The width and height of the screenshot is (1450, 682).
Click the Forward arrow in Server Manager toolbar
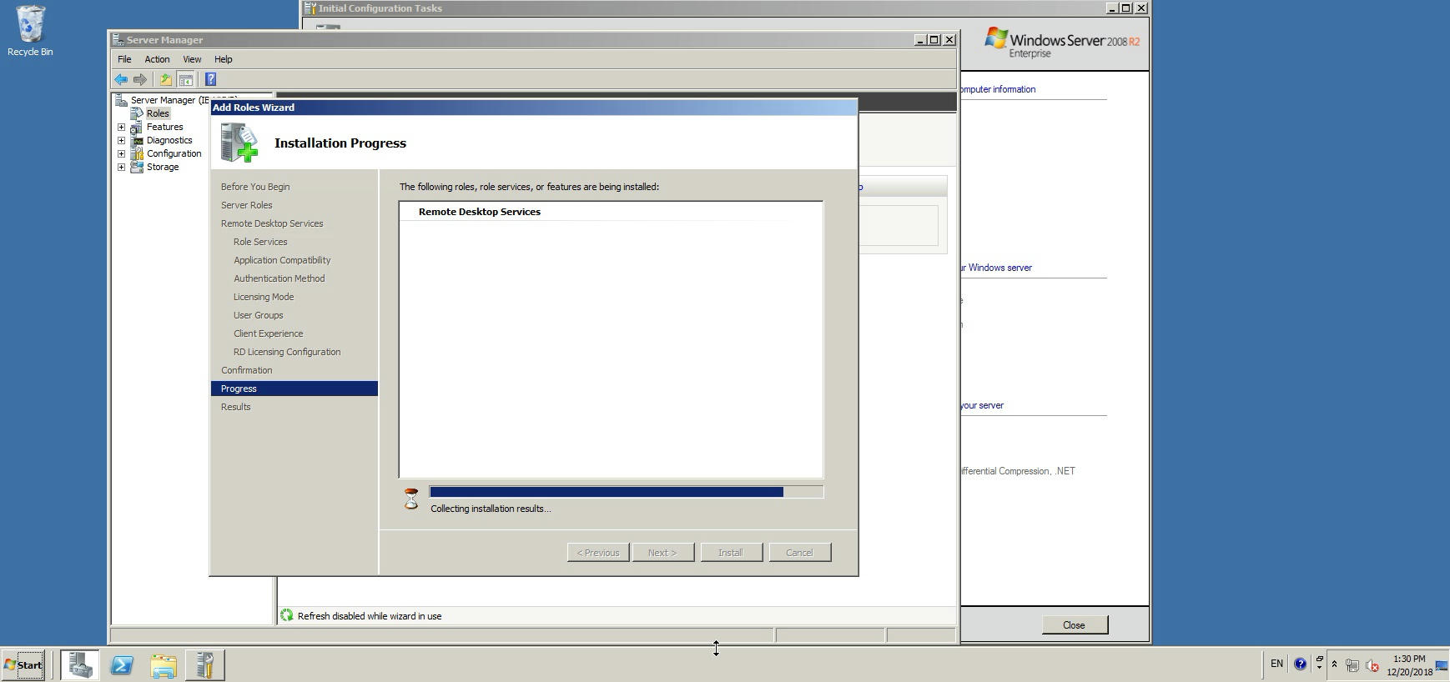140,80
